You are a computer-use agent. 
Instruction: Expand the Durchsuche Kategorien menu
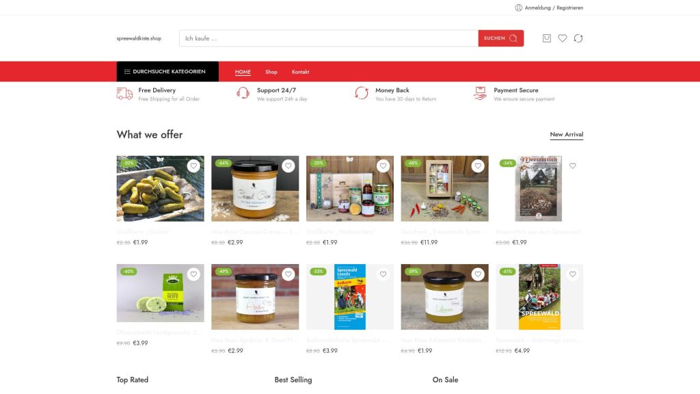167,71
